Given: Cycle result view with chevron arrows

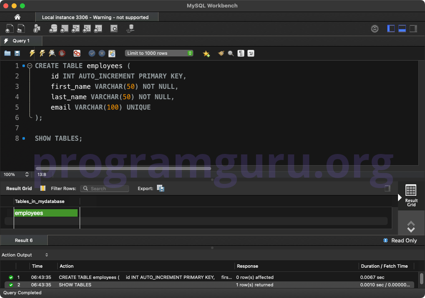Looking at the screenshot, I should coord(411,227).
